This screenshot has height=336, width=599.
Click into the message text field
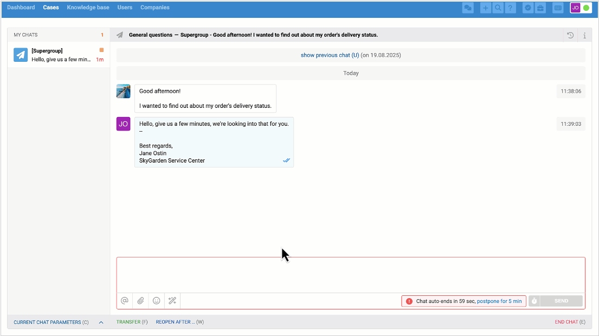pos(350,275)
